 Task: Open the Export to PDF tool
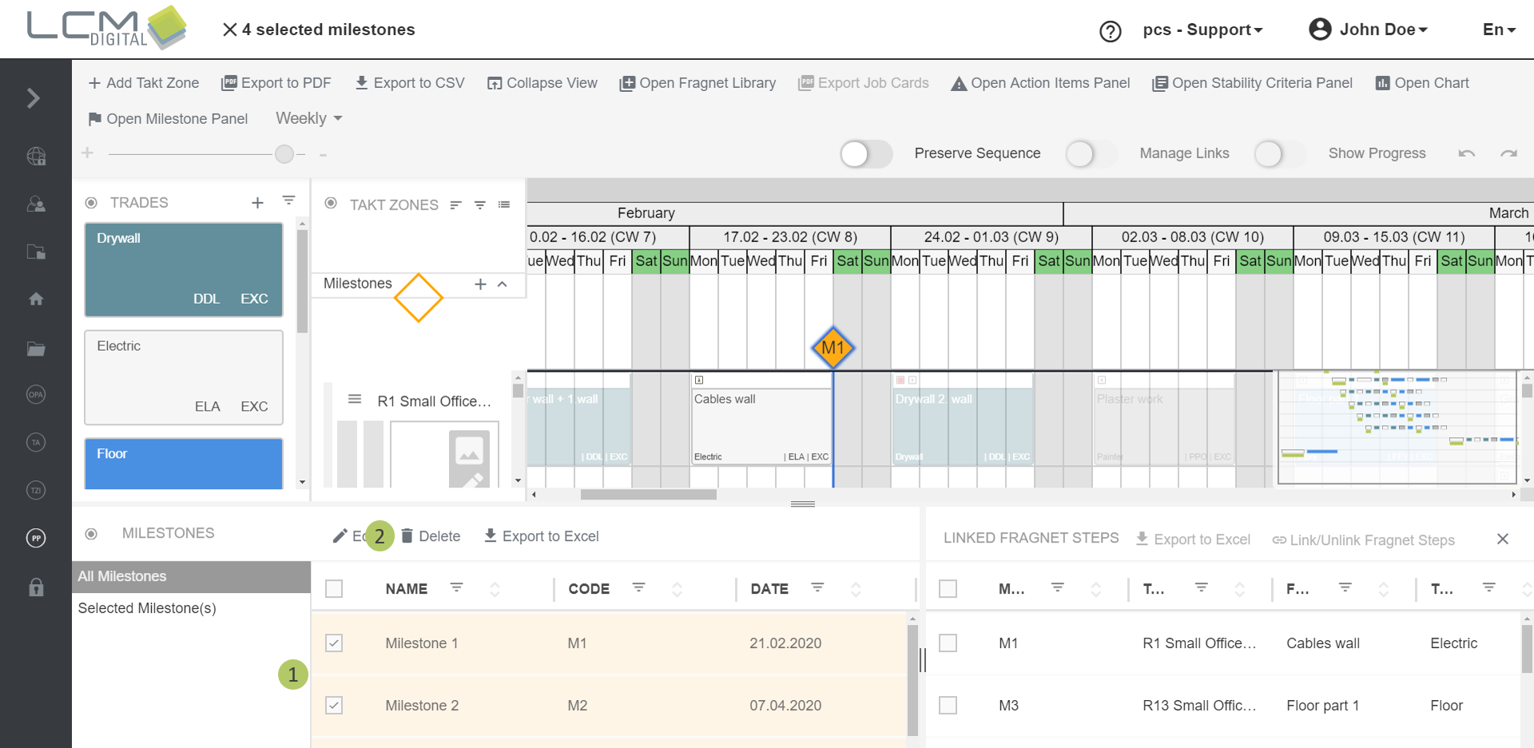click(276, 82)
